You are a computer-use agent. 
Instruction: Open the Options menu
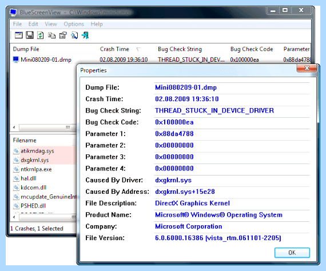click(74, 24)
